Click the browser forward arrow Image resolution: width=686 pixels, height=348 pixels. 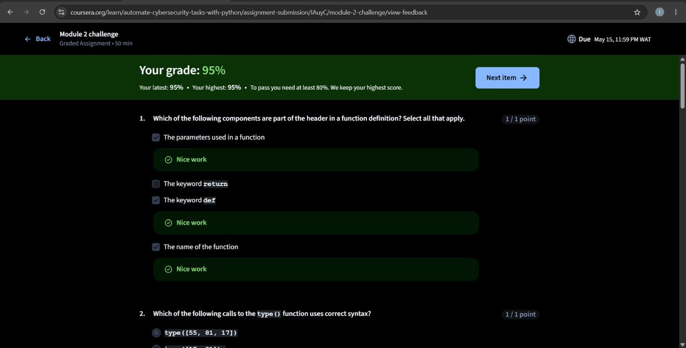26,12
